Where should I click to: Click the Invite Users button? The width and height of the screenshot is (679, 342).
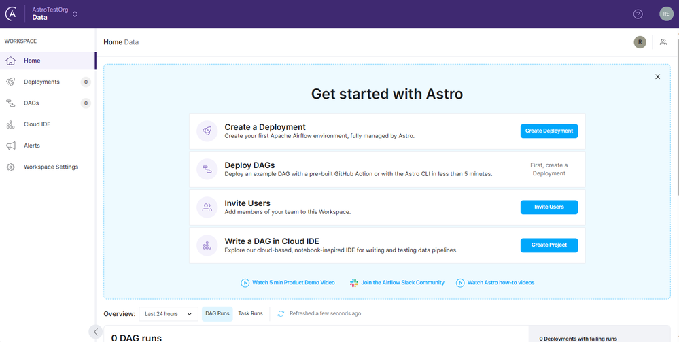(x=549, y=207)
